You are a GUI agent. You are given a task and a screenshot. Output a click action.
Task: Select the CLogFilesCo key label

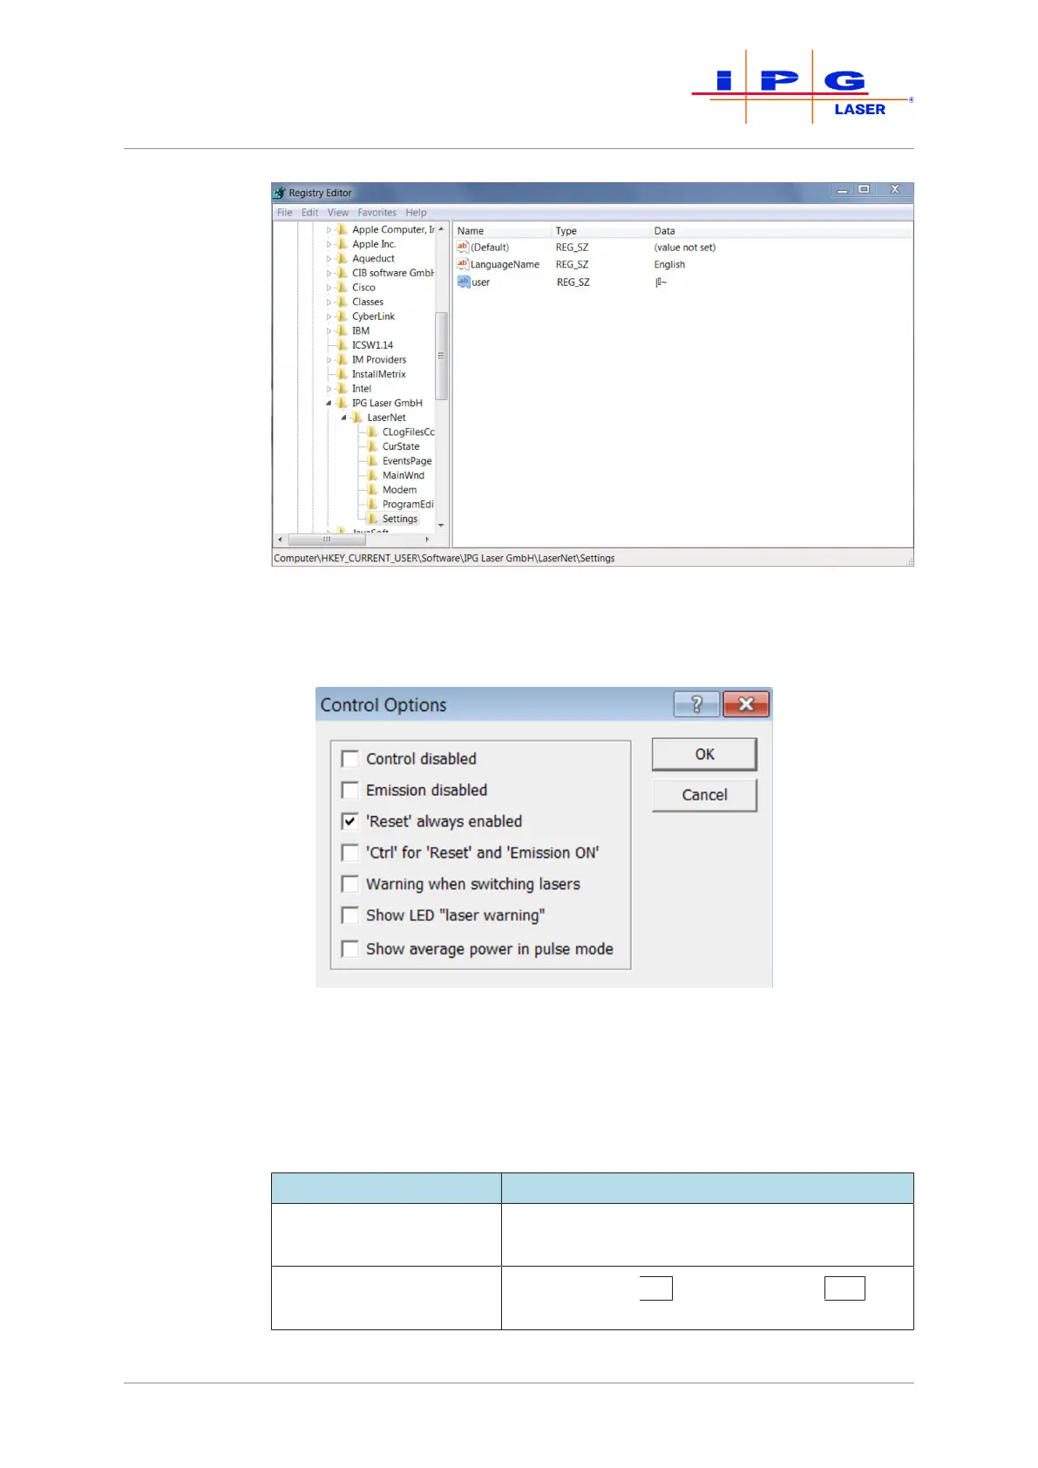[408, 432]
